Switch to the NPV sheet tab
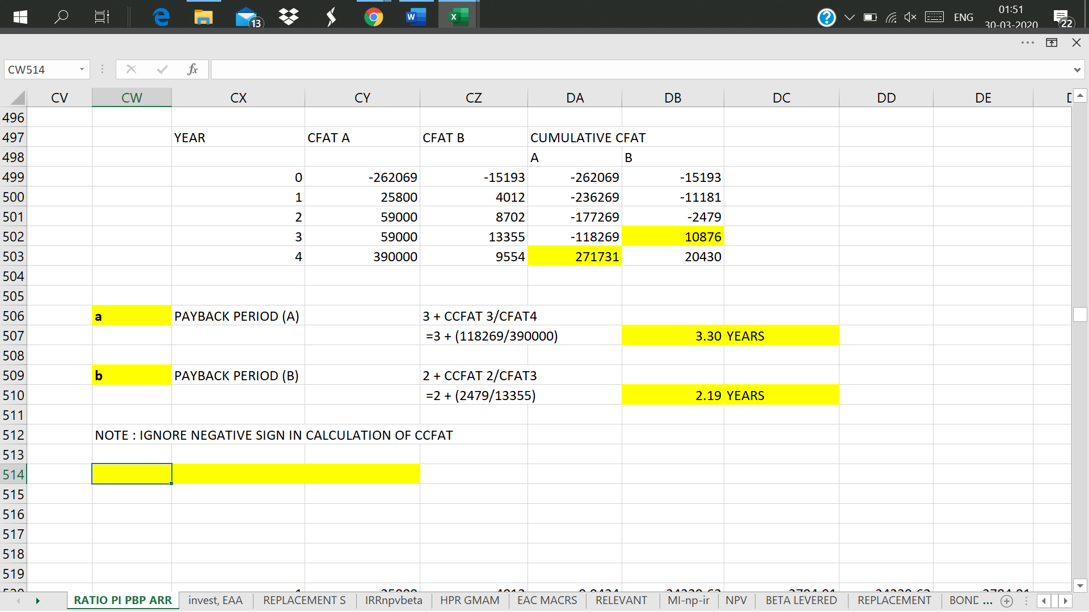The width and height of the screenshot is (1089, 612). coord(736,600)
